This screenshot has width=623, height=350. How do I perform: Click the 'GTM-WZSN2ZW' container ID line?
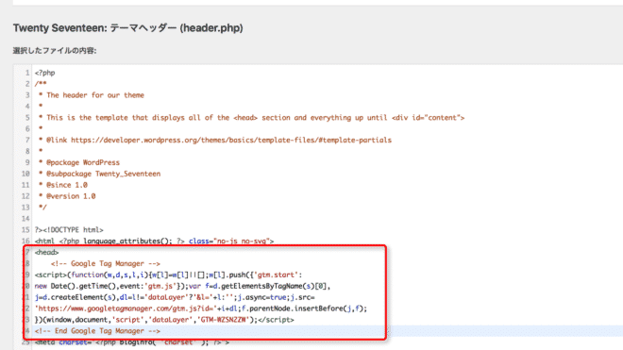(x=164, y=320)
